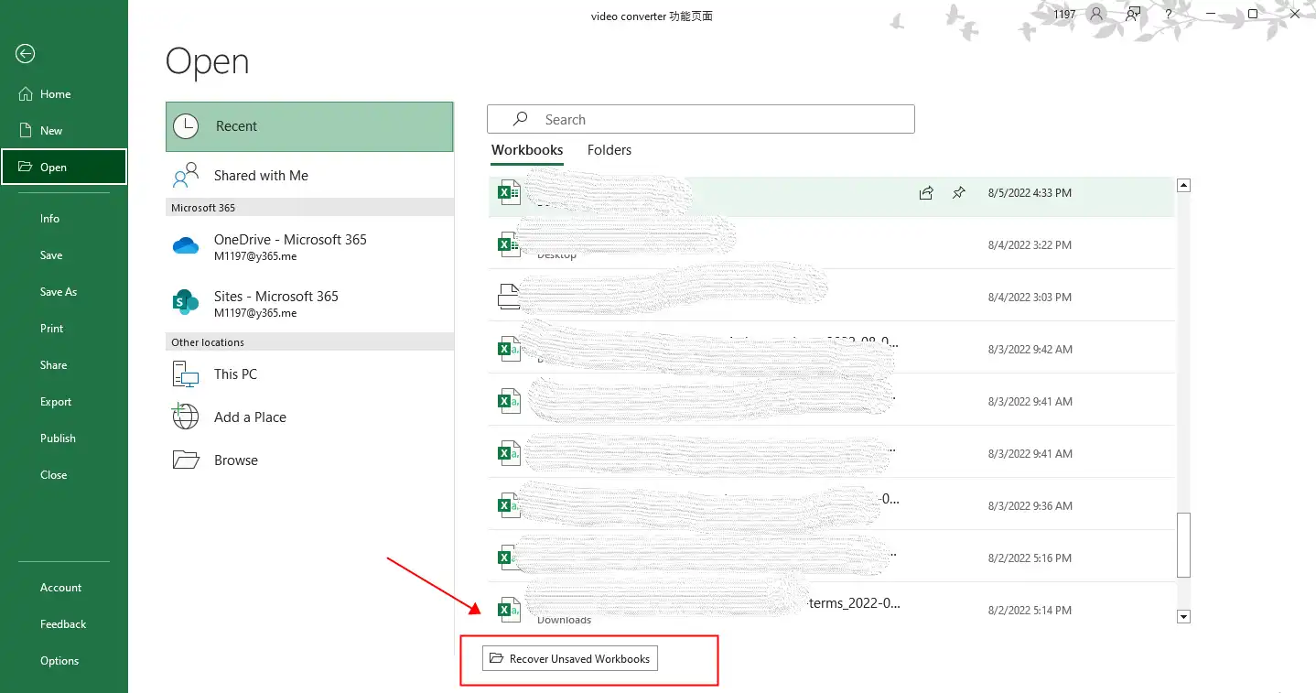Open the workbook dated 8/2/2022 5:16 PM

(x=831, y=558)
